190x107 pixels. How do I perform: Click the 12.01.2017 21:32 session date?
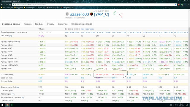coord(119,32)
